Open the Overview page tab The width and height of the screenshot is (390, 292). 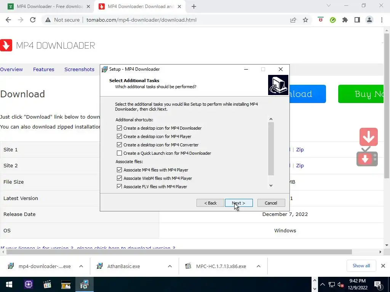(11, 69)
